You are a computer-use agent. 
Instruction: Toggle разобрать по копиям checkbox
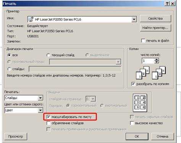pyautogui.click(x=133, y=84)
